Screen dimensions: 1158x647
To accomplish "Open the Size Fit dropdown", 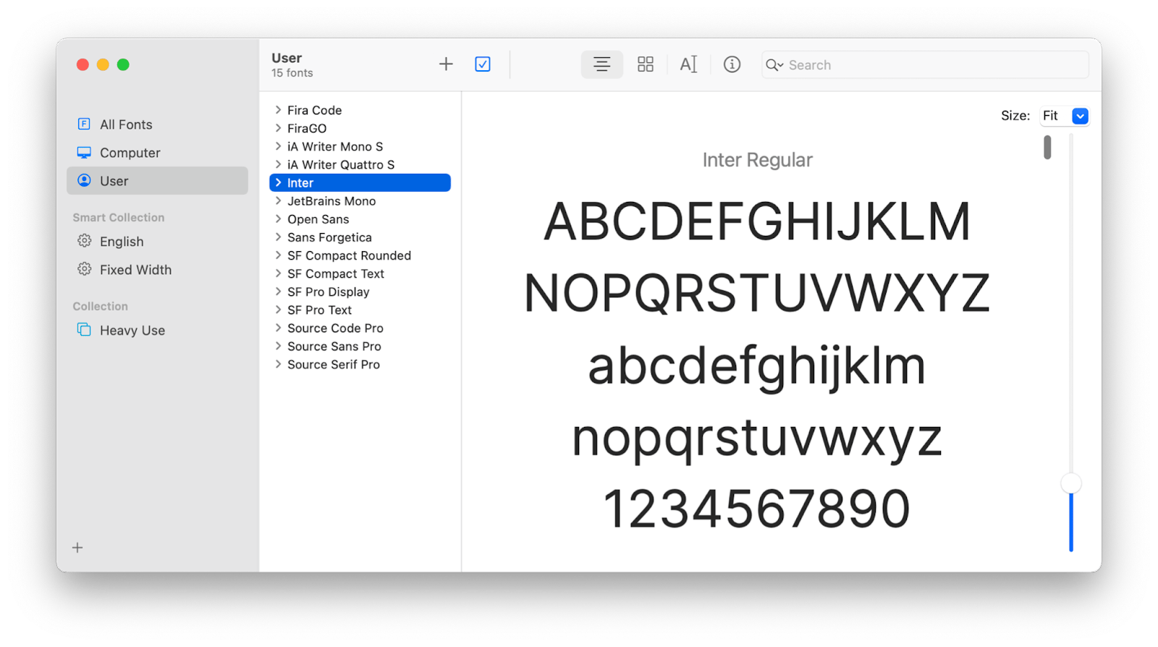I will point(1065,116).
